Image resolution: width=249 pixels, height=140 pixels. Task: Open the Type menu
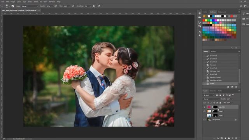coord(25,2)
